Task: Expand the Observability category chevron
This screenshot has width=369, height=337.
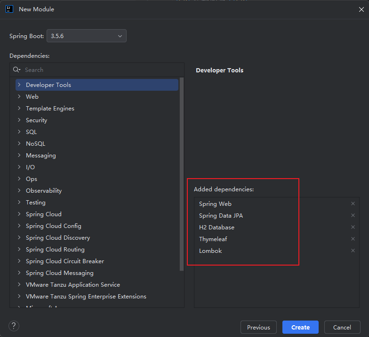Action: [19, 190]
